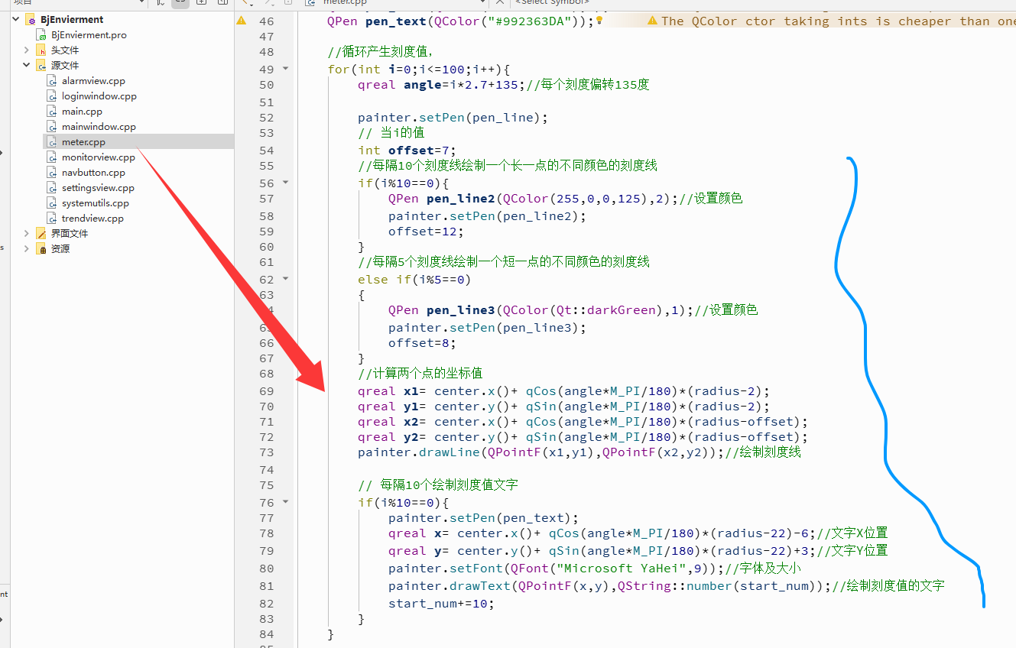1016x648 pixels.
Task: Fold the if block at line 56
Action: (x=286, y=183)
